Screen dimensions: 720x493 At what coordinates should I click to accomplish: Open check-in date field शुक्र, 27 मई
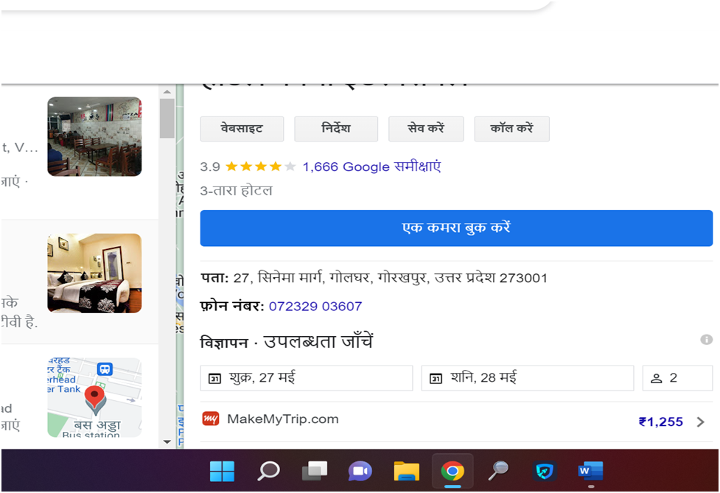point(307,378)
